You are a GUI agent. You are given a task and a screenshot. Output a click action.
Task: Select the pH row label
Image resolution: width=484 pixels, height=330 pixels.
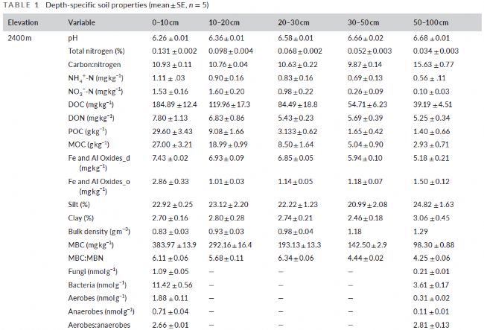coord(73,36)
